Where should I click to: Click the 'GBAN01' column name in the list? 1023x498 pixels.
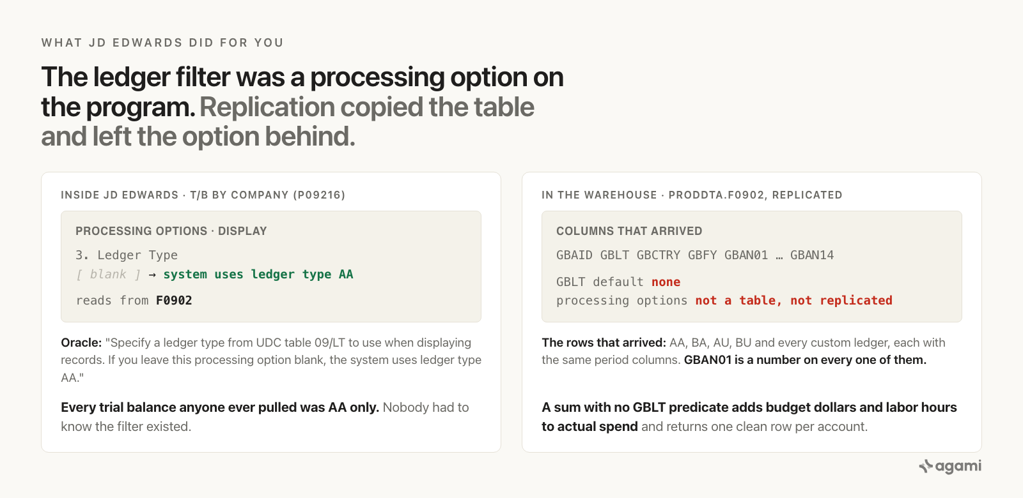[746, 255]
